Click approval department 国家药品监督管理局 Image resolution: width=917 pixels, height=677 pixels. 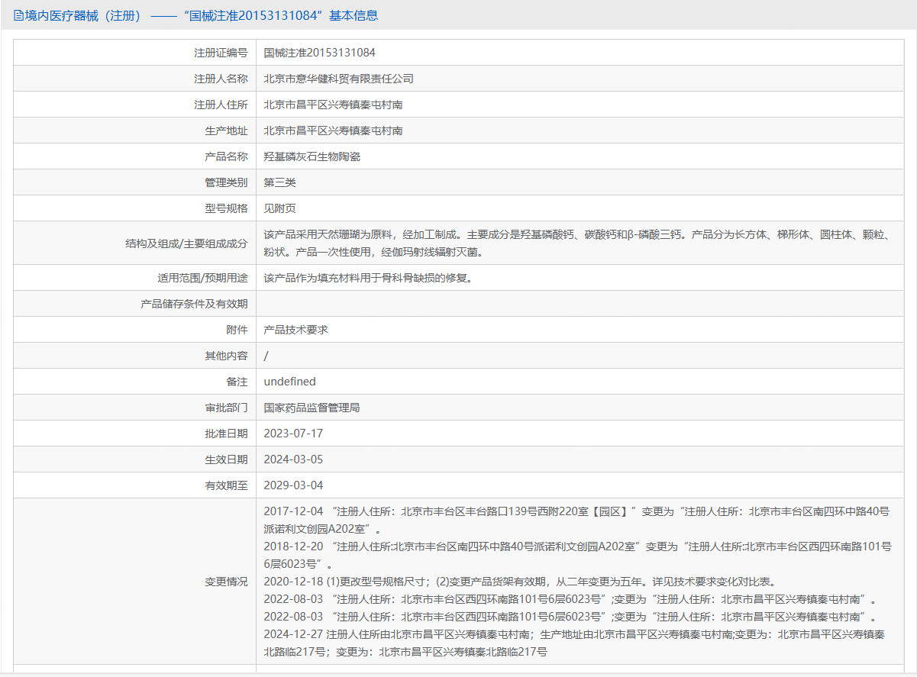coord(312,408)
